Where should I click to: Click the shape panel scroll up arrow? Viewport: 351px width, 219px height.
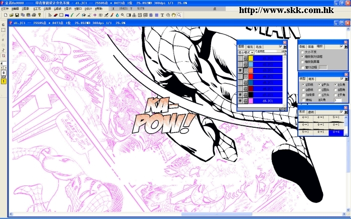(346, 117)
